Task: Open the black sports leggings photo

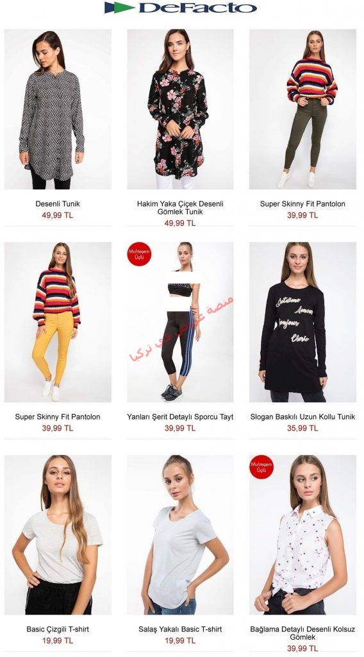Action: coord(180,322)
